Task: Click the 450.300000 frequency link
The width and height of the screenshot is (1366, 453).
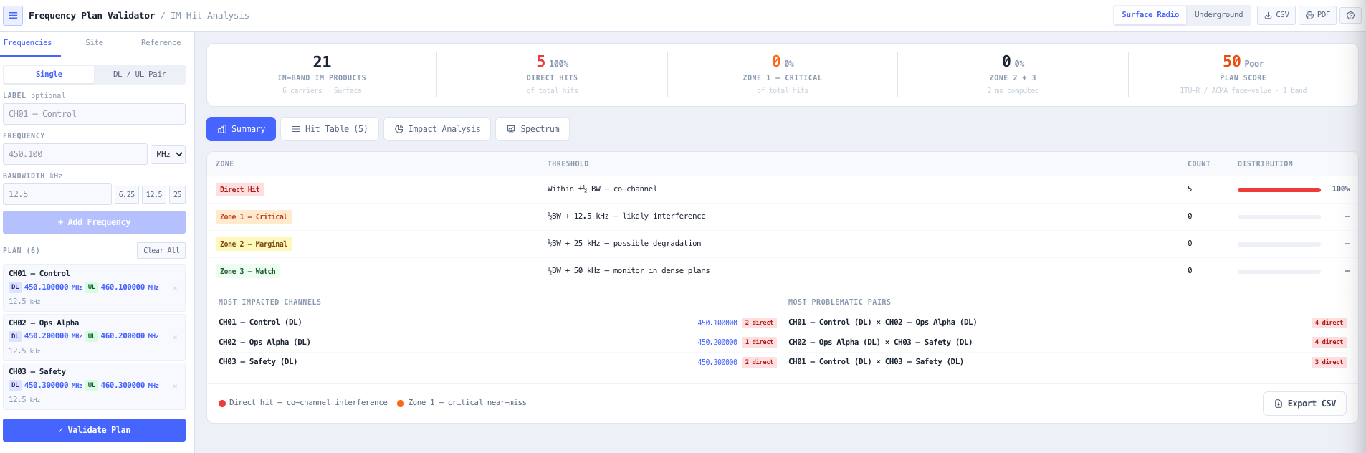Action: pyautogui.click(x=717, y=363)
